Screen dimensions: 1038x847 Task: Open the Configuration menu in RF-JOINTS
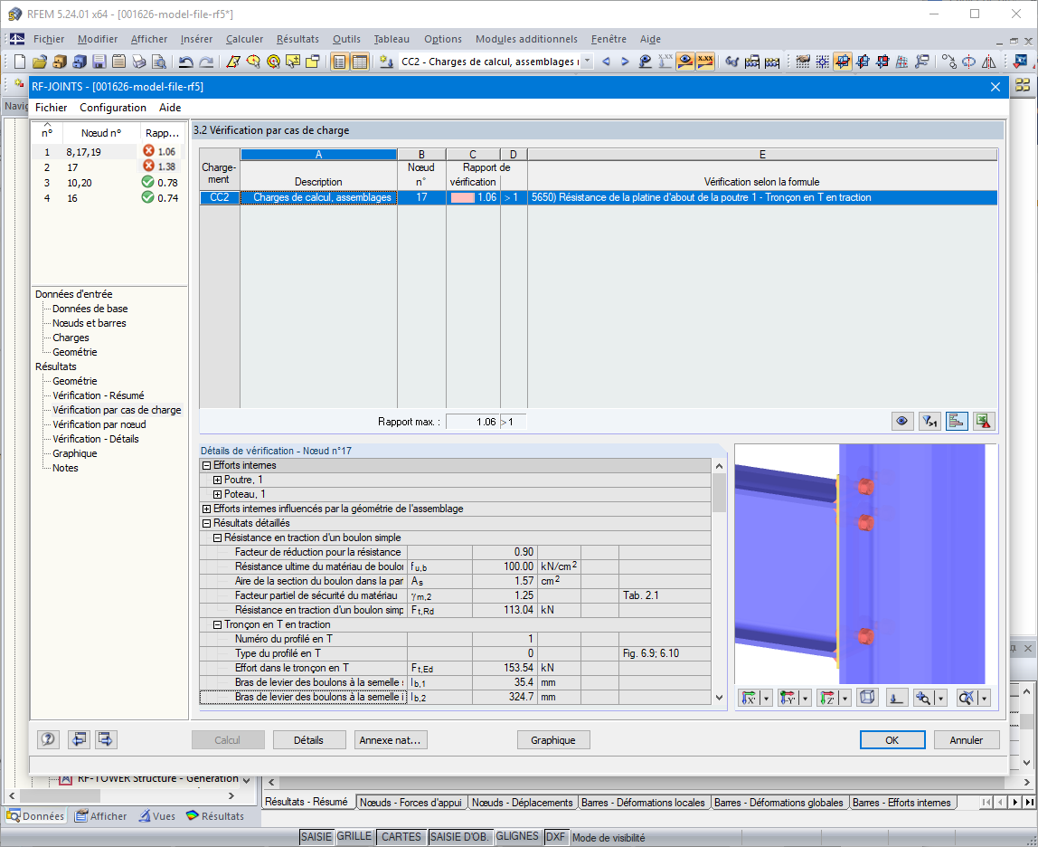click(113, 108)
